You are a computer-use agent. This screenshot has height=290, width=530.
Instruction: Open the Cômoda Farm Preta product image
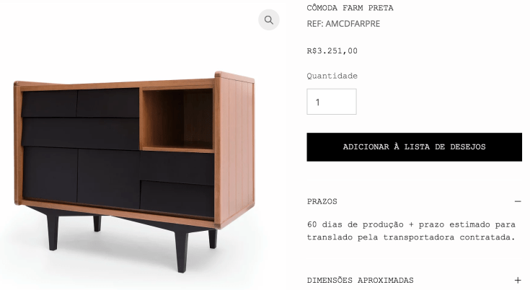click(x=135, y=172)
